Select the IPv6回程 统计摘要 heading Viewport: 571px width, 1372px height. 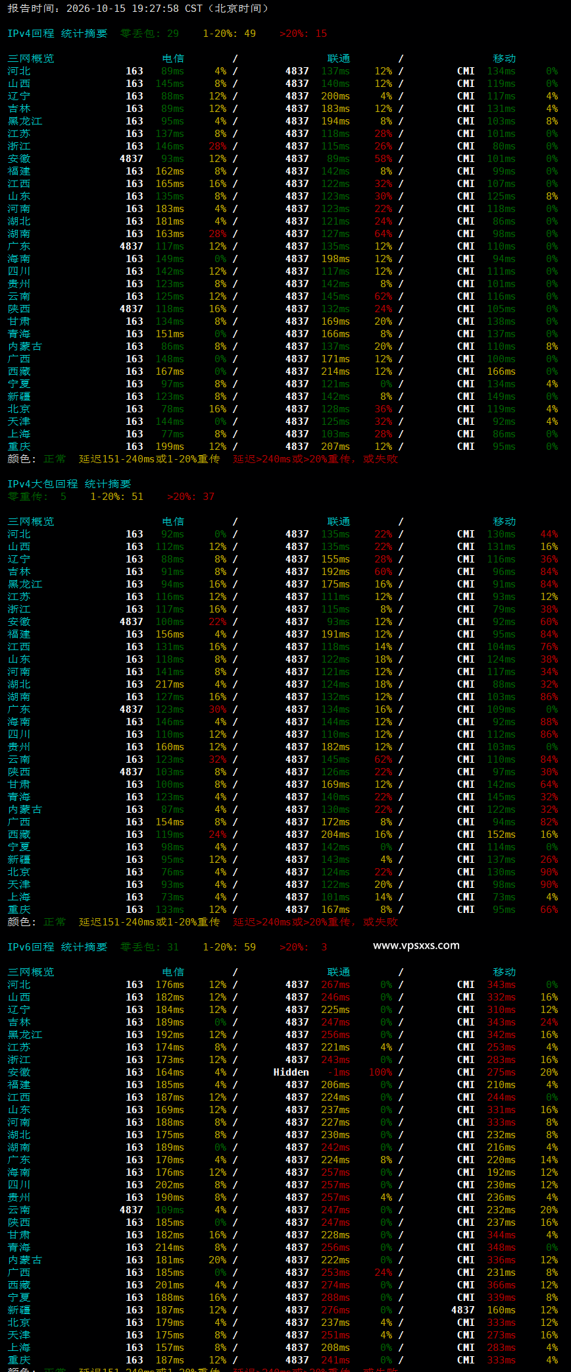click(57, 947)
